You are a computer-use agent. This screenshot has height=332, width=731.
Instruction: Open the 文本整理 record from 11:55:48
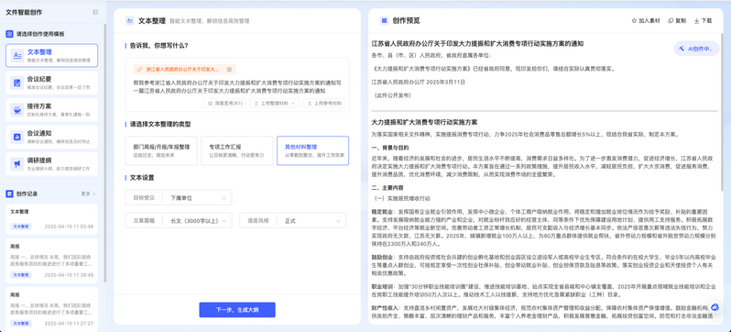pos(51,219)
